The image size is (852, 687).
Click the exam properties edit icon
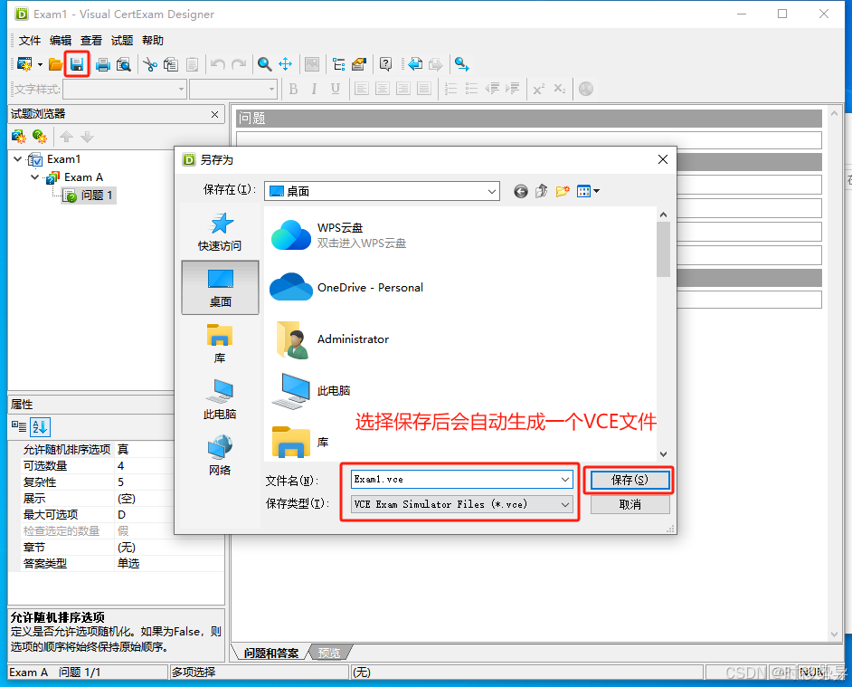(x=359, y=64)
